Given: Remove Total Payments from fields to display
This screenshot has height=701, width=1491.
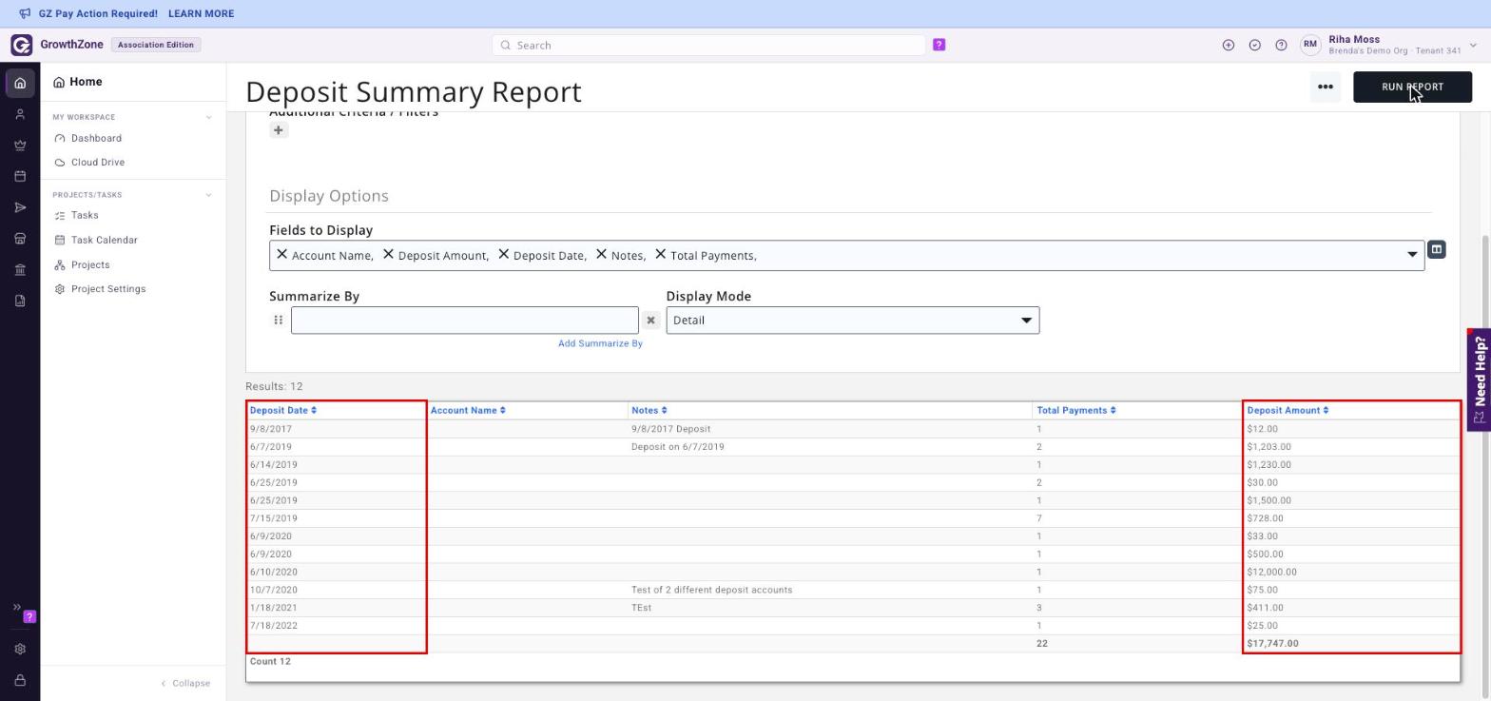Looking at the screenshot, I should [x=660, y=255].
